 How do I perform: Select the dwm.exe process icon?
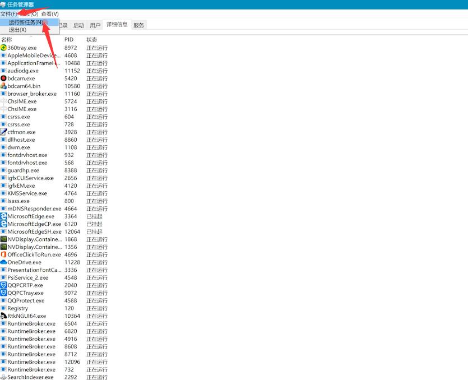coord(3,147)
